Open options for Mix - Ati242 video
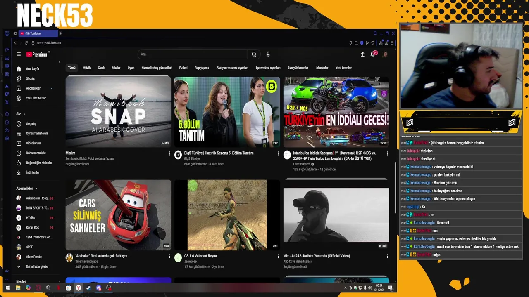The width and height of the screenshot is (529, 297). pos(387,256)
